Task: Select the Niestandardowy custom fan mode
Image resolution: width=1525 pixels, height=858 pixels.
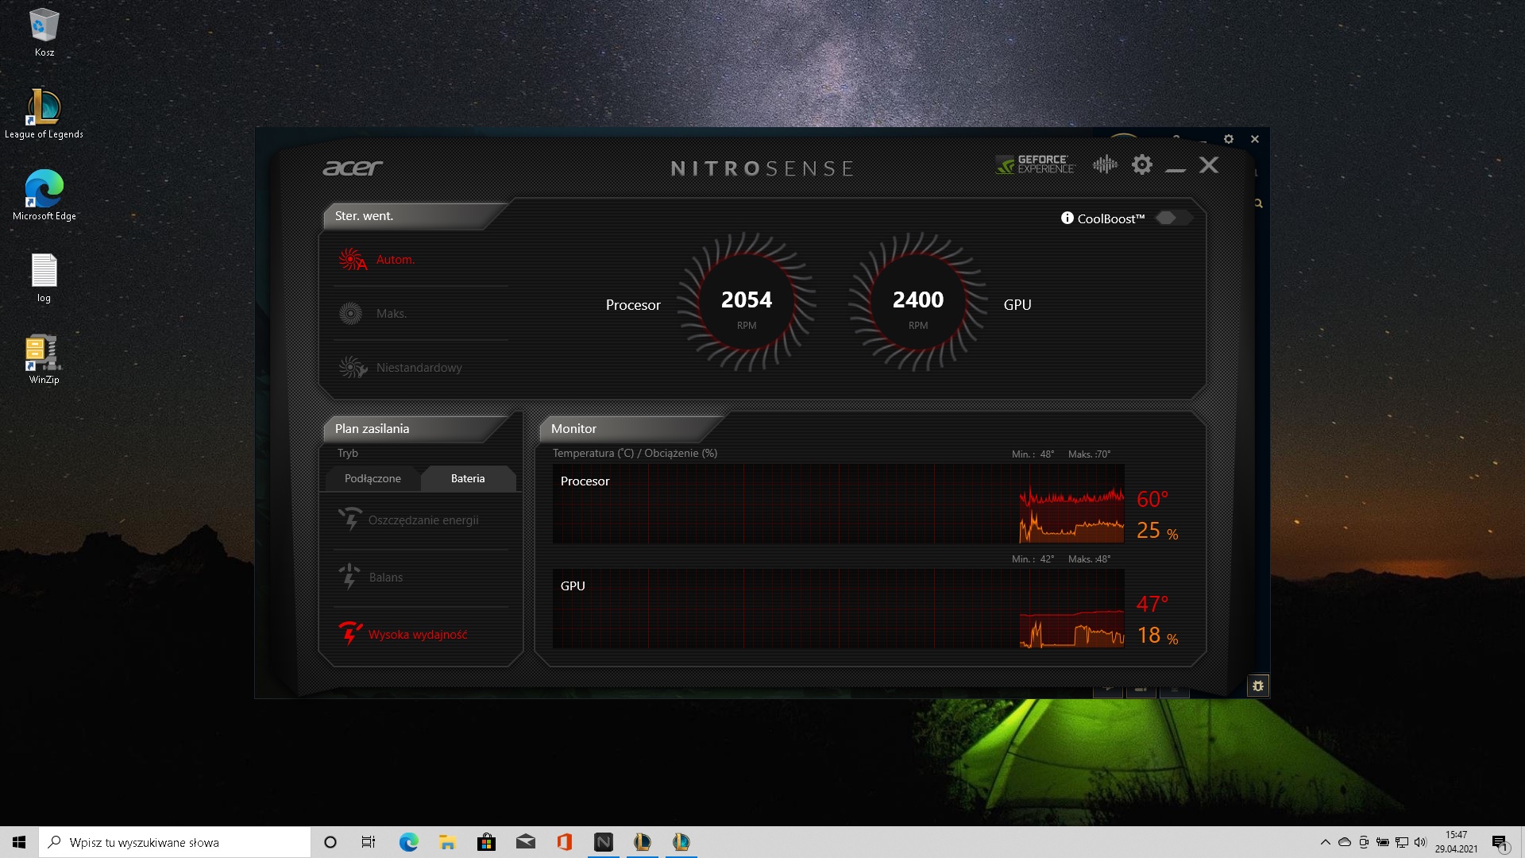Action: [419, 367]
